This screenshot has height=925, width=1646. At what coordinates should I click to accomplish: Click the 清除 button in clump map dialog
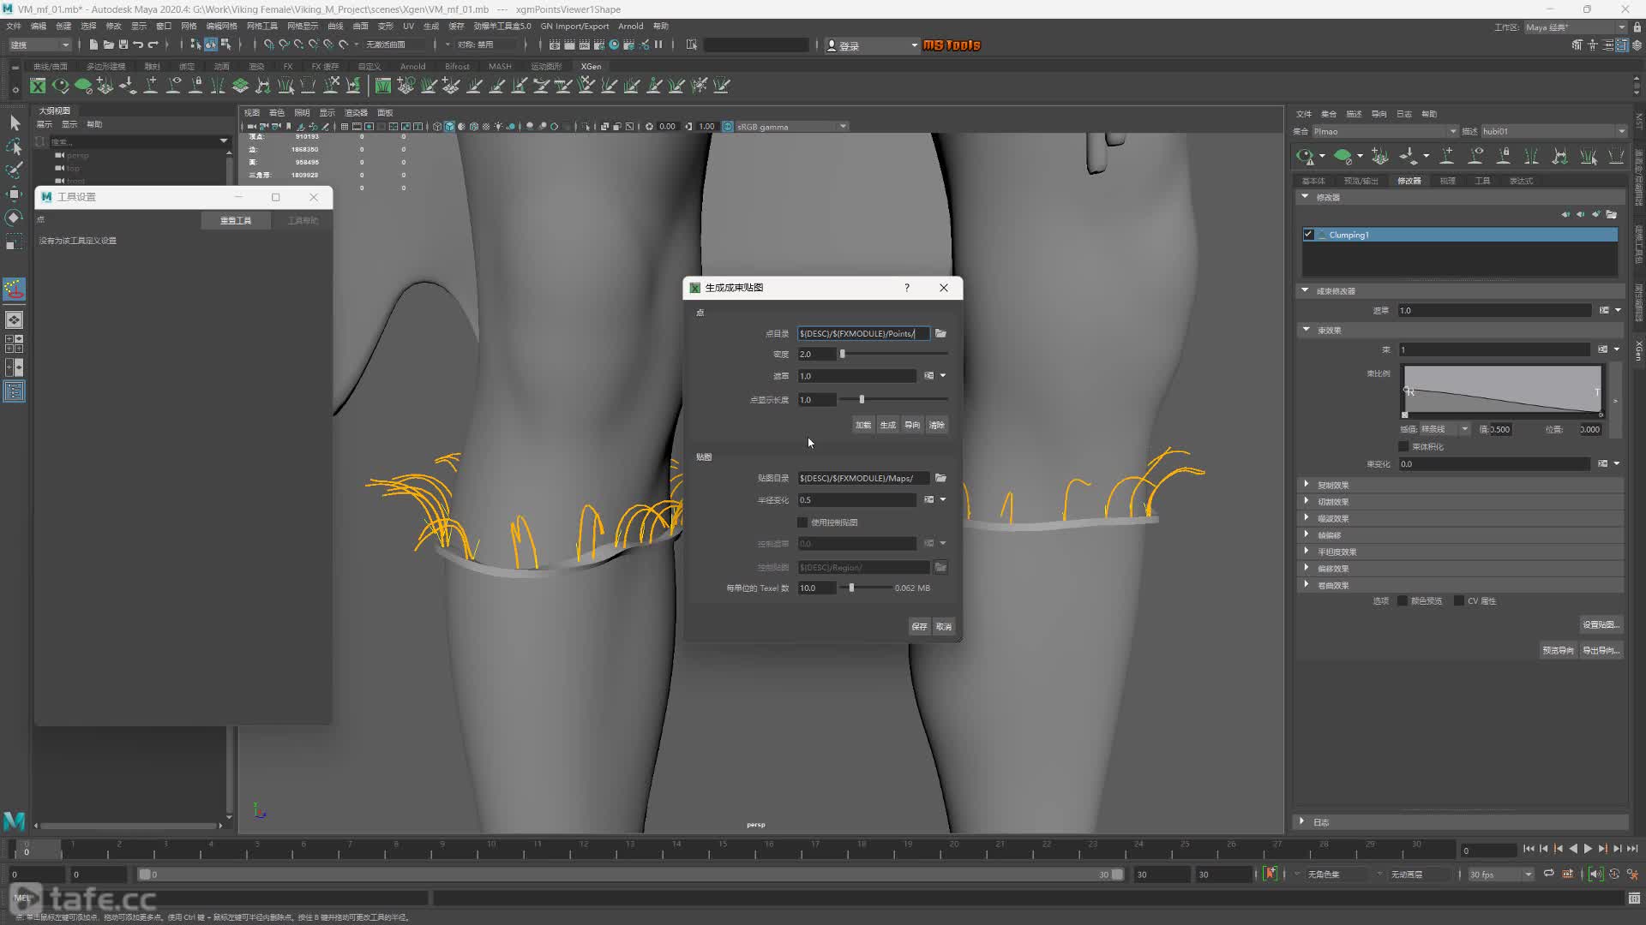tap(937, 426)
